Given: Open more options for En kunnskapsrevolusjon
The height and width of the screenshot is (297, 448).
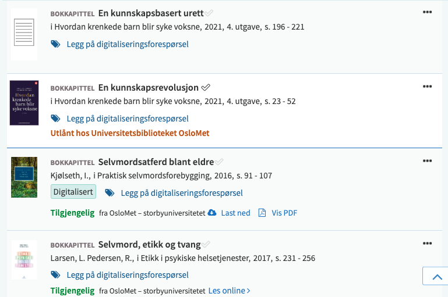Looking at the screenshot, I should [427, 86].
